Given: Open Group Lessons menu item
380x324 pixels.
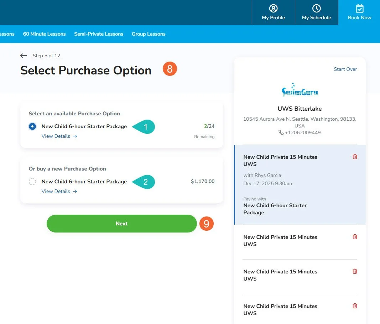Looking at the screenshot, I should pyautogui.click(x=149, y=34).
